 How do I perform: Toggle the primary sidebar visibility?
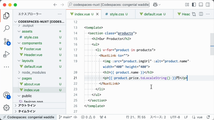pyautogui.click(x=194, y=5)
